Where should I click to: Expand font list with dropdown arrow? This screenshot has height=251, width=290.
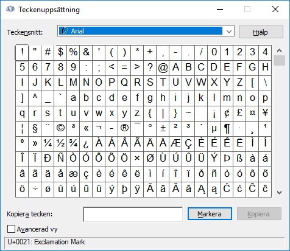229,31
